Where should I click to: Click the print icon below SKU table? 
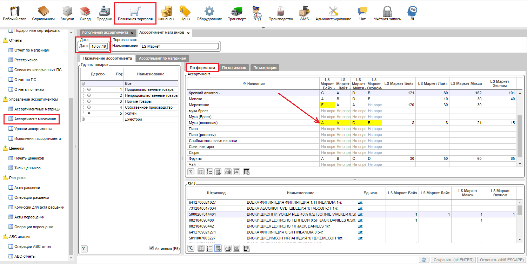click(227, 249)
